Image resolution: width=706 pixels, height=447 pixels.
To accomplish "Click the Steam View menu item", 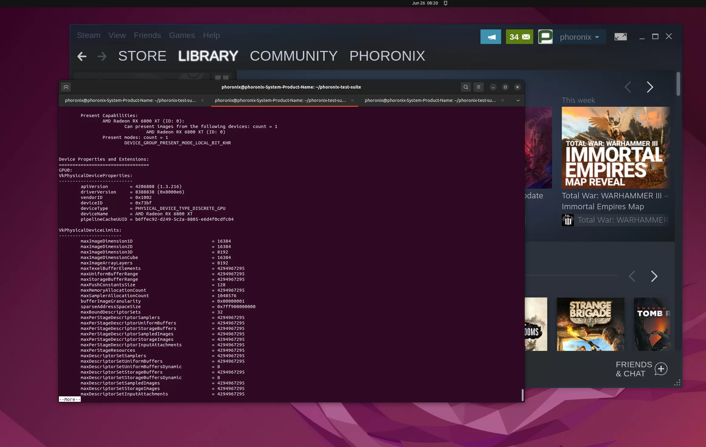I will coord(117,35).
